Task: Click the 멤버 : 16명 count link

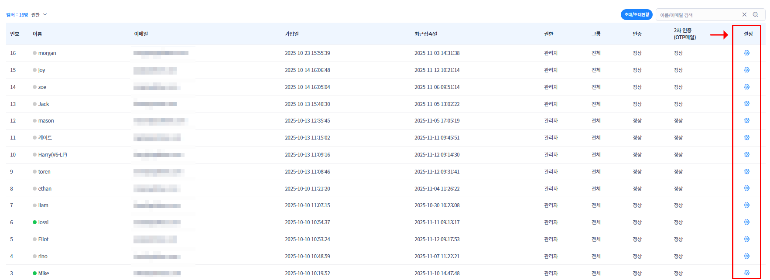Action: point(17,15)
